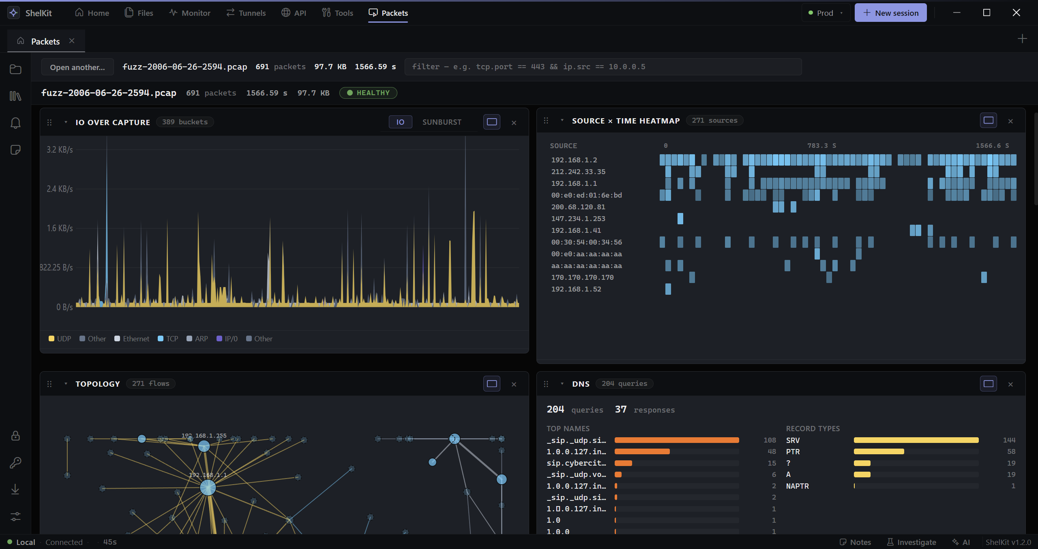Click the home icon on Packets tab
Screen dimensions: 1038x549
pyautogui.click(x=21, y=41)
